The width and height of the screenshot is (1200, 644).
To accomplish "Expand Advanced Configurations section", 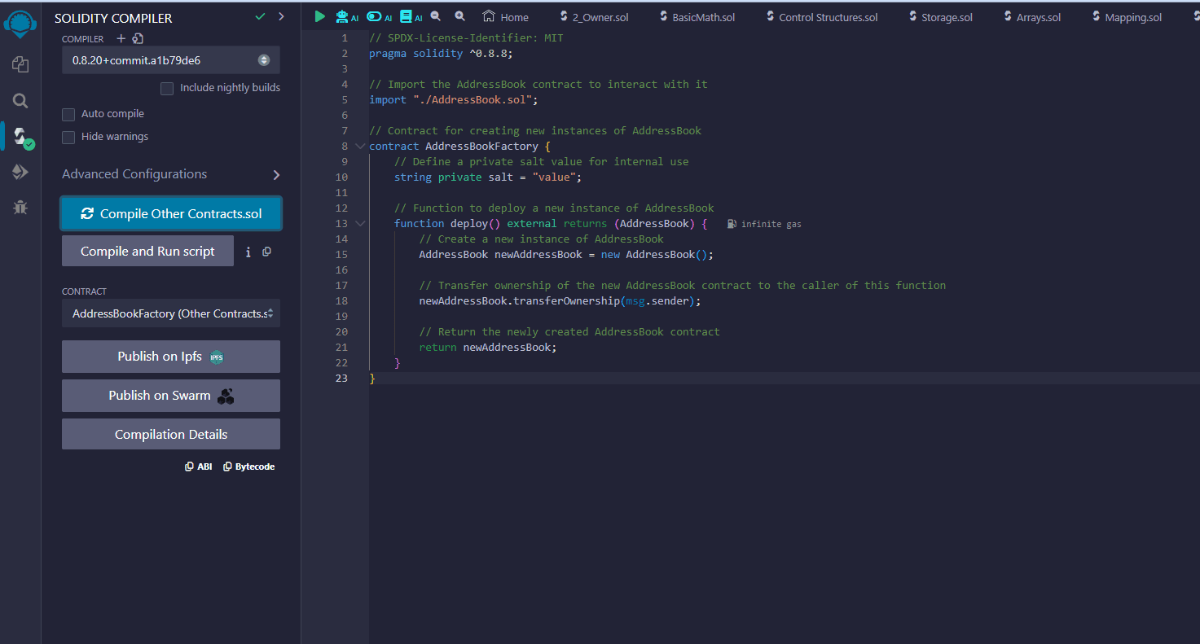I will 171,174.
